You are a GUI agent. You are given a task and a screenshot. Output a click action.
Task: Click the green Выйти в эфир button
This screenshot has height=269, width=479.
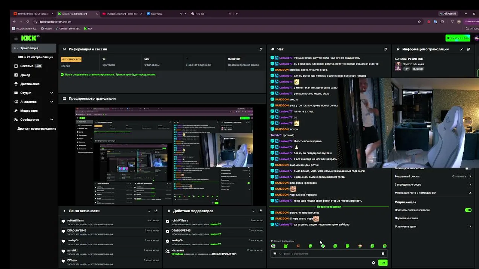[458, 38]
